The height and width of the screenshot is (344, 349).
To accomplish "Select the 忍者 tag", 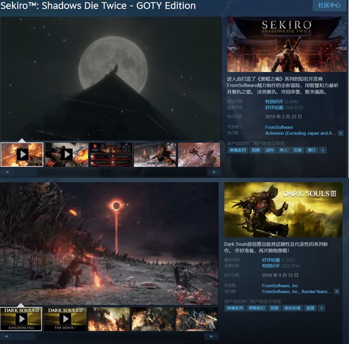I will pos(297,150).
